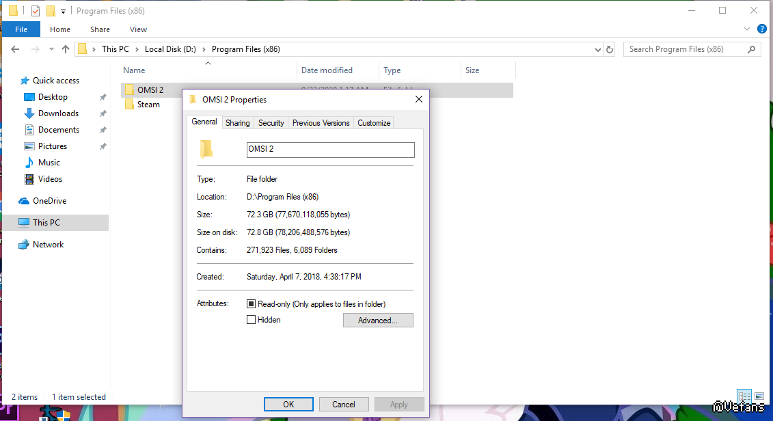Click the search magnifier icon
Image resolution: width=773 pixels, height=421 pixels.
pyautogui.click(x=751, y=49)
